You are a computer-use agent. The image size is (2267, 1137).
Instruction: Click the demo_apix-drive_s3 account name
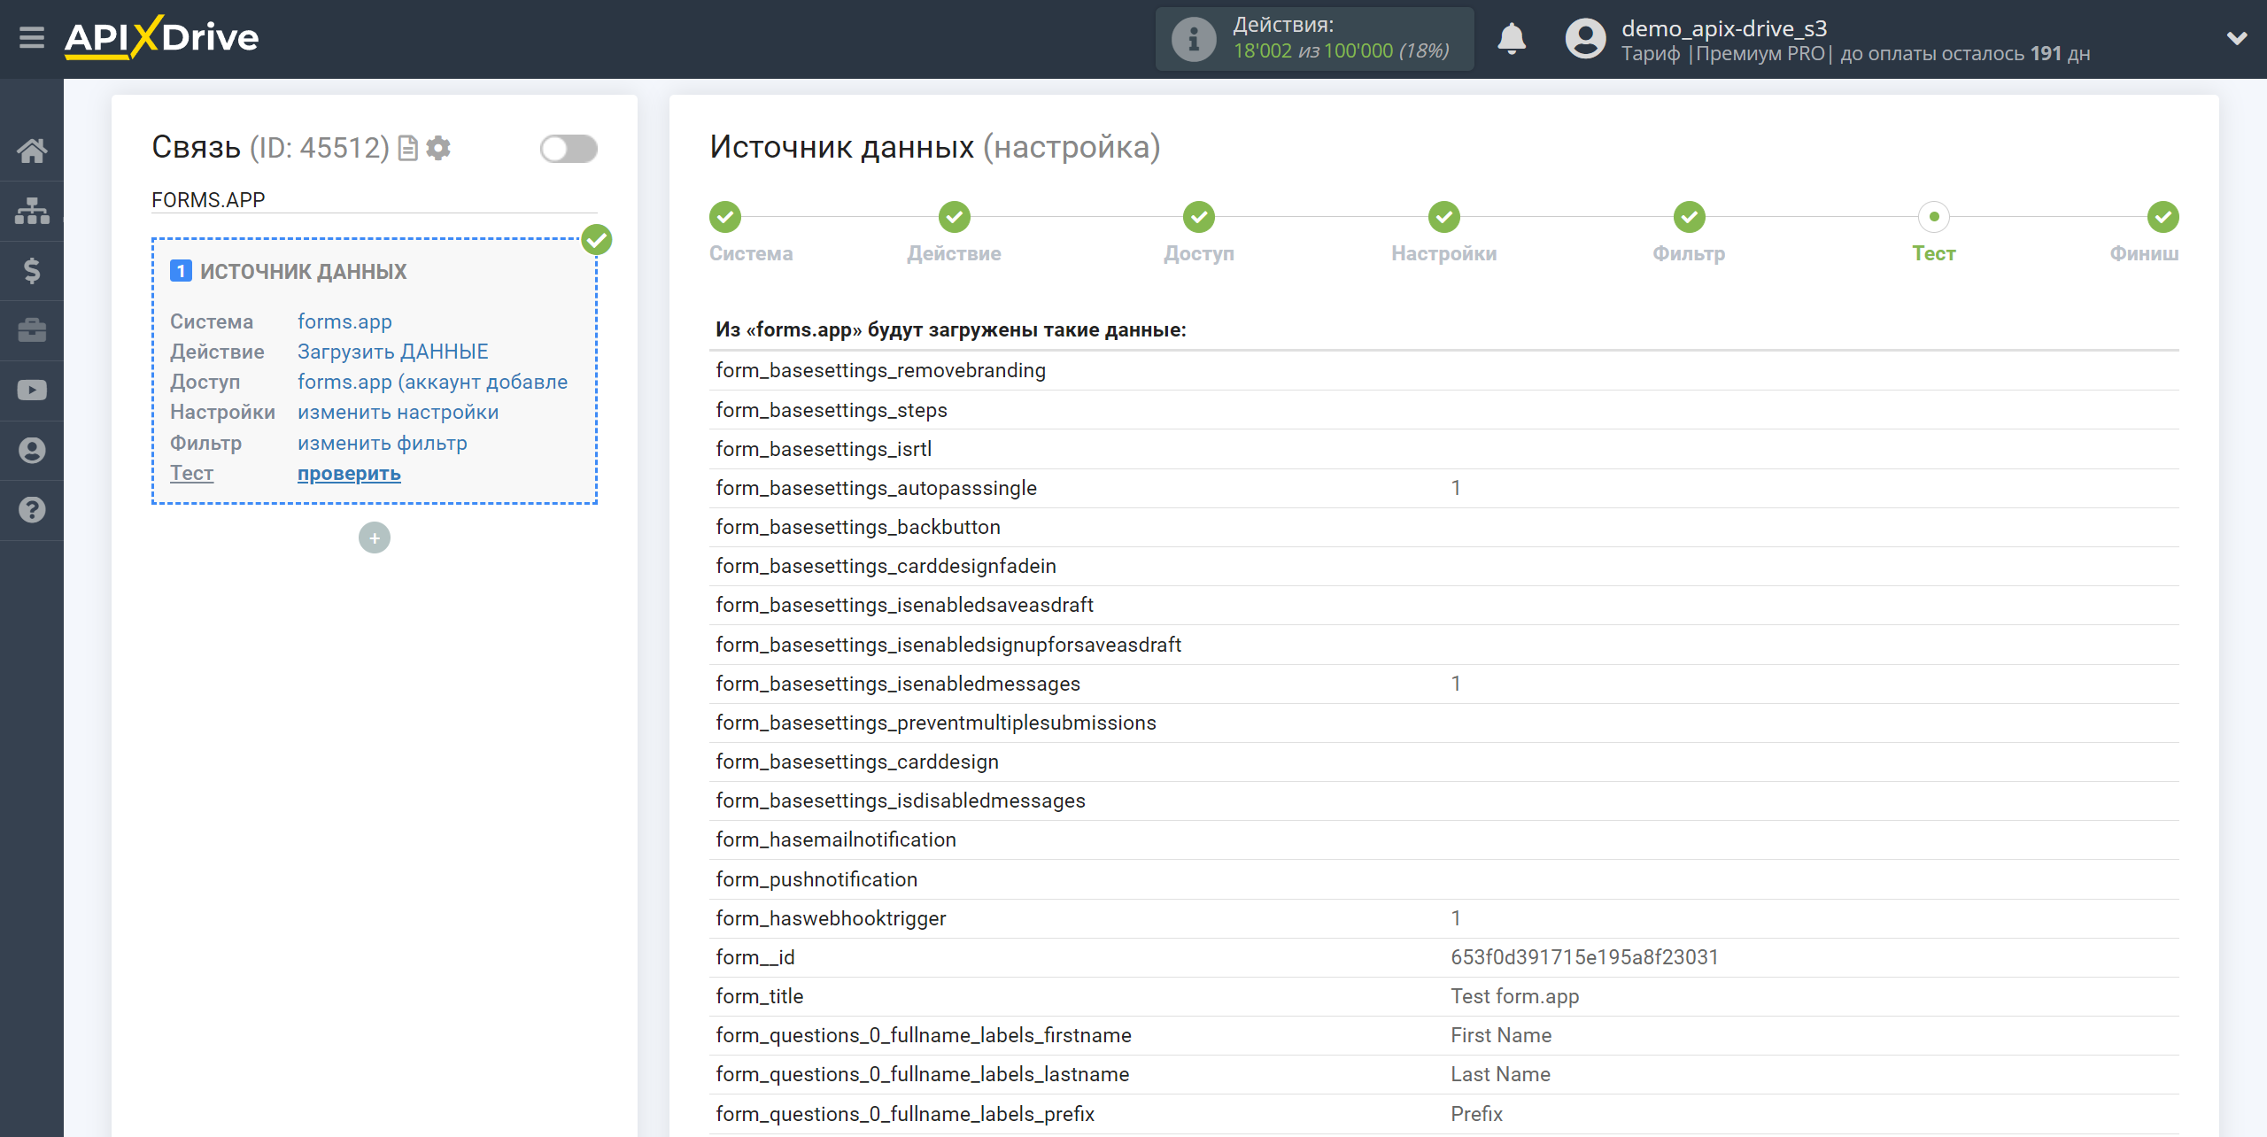click(1724, 28)
